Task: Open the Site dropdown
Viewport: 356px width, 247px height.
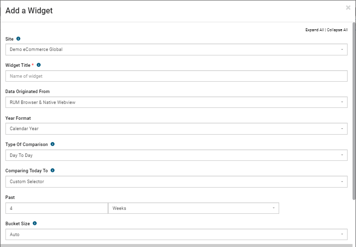Action: pyautogui.click(x=177, y=49)
